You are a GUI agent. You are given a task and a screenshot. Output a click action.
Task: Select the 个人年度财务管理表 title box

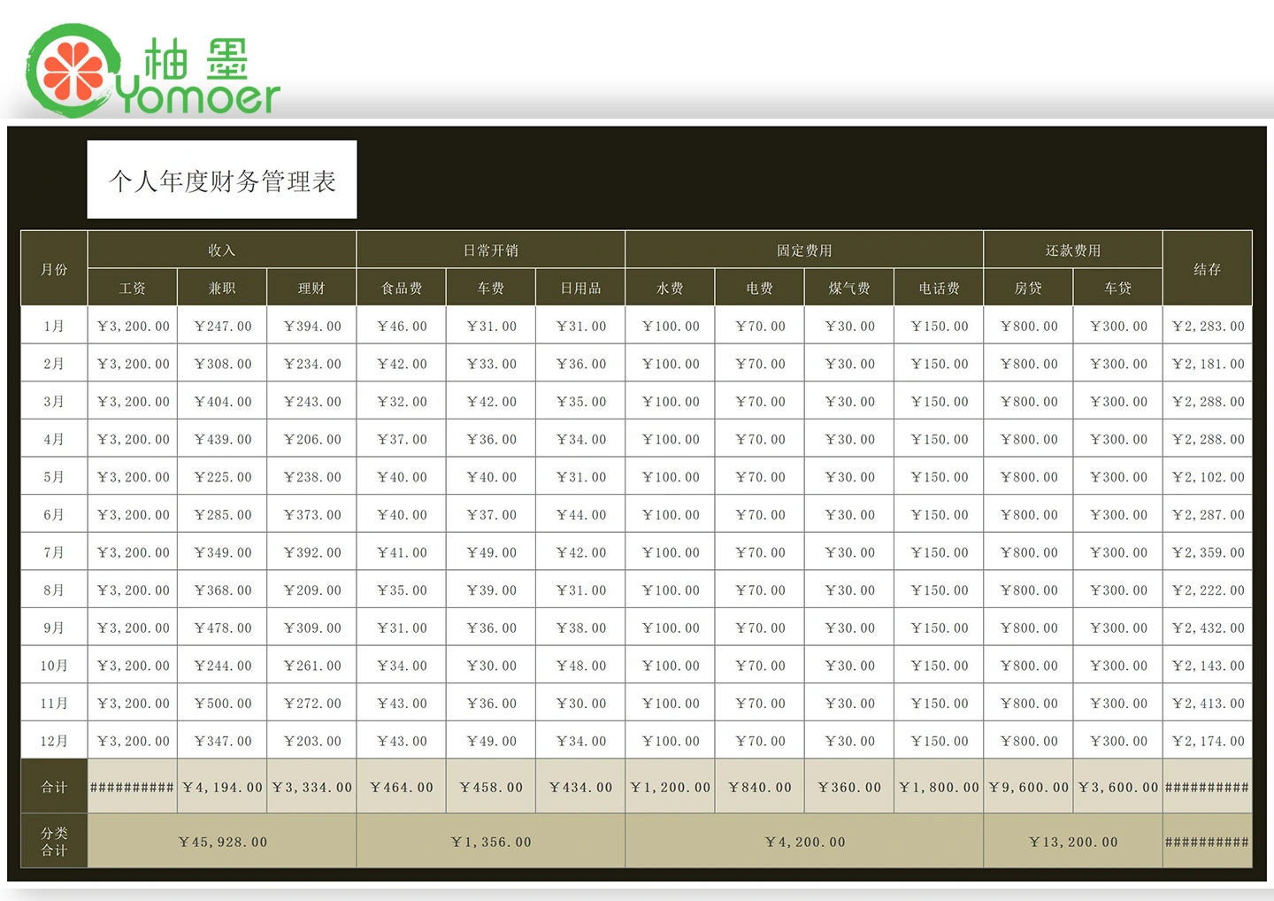[222, 180]
